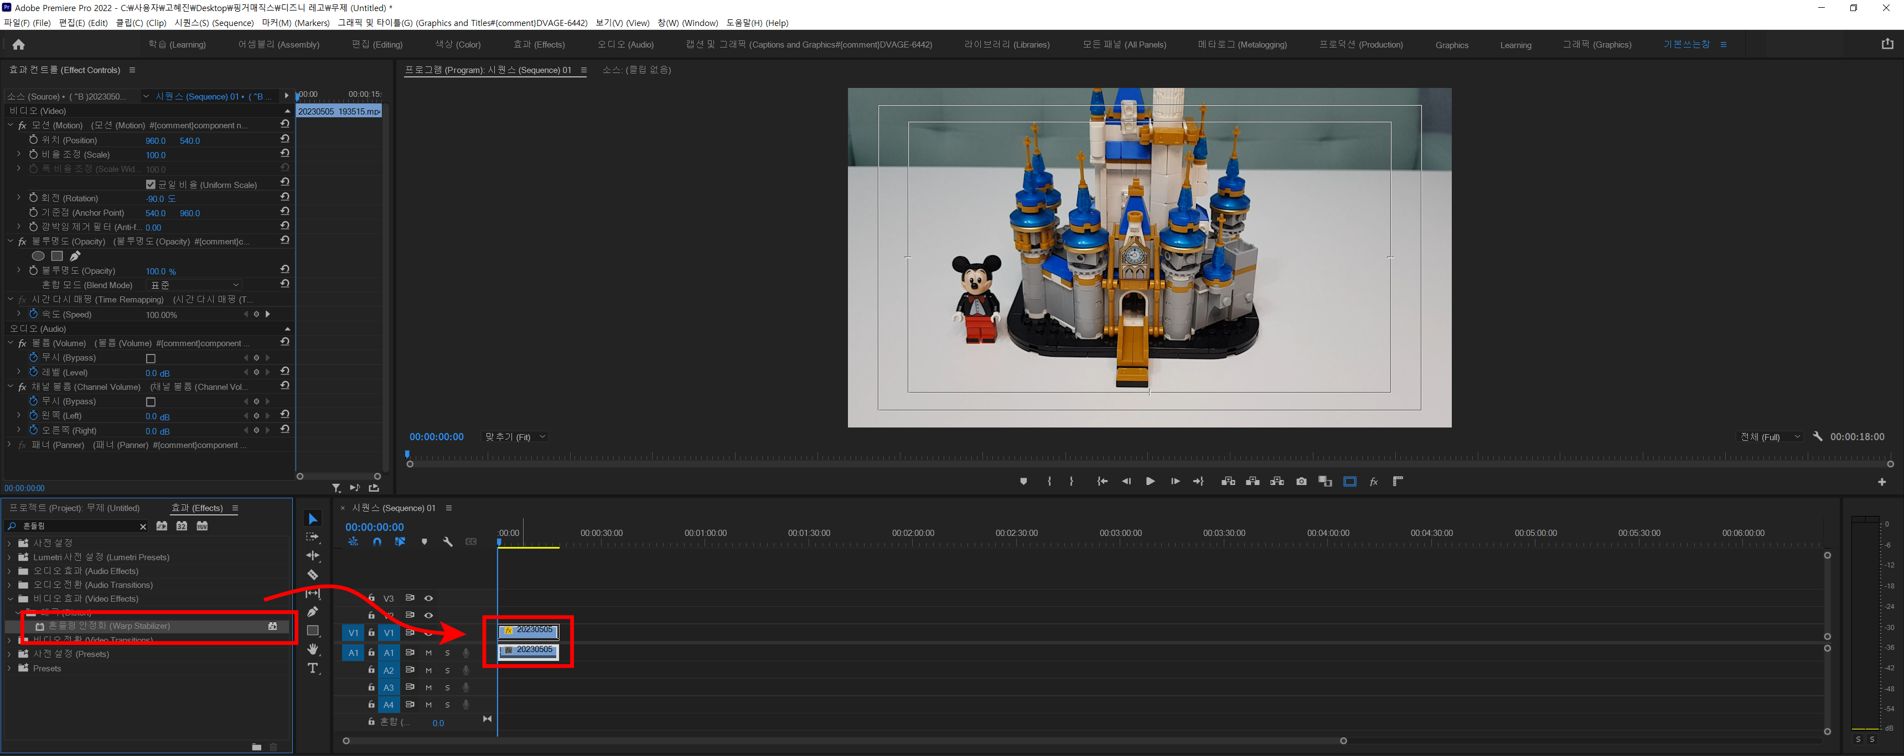Switch to Editing workspace tab
1904x756 pixels.
[x=377, y=45]
